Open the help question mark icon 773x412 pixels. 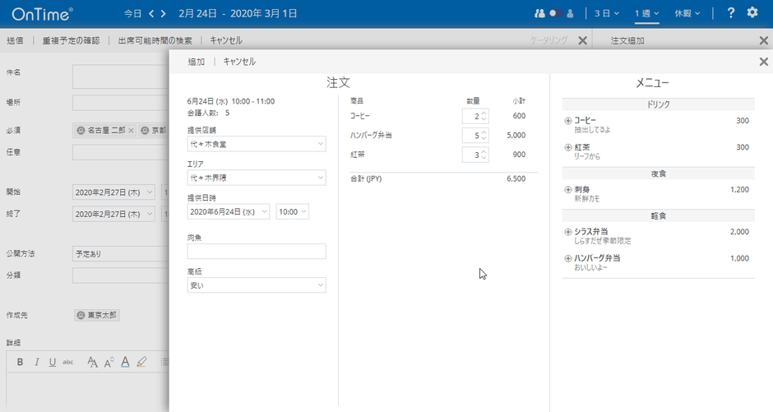pyautogui.click(x=730, y=13)
